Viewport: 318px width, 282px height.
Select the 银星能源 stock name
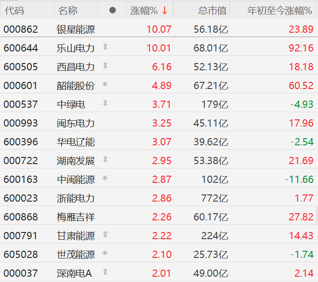click(x=76, y=29)
